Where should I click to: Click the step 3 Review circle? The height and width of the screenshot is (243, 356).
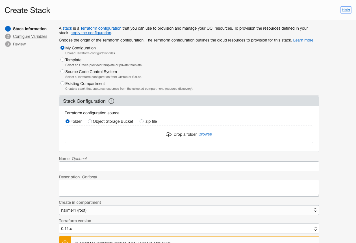(x=8, y=44)
